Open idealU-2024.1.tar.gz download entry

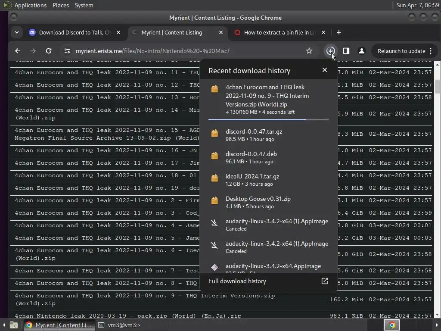(269, 180)
